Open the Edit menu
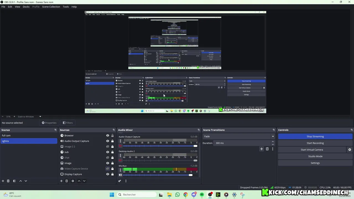 10,7
